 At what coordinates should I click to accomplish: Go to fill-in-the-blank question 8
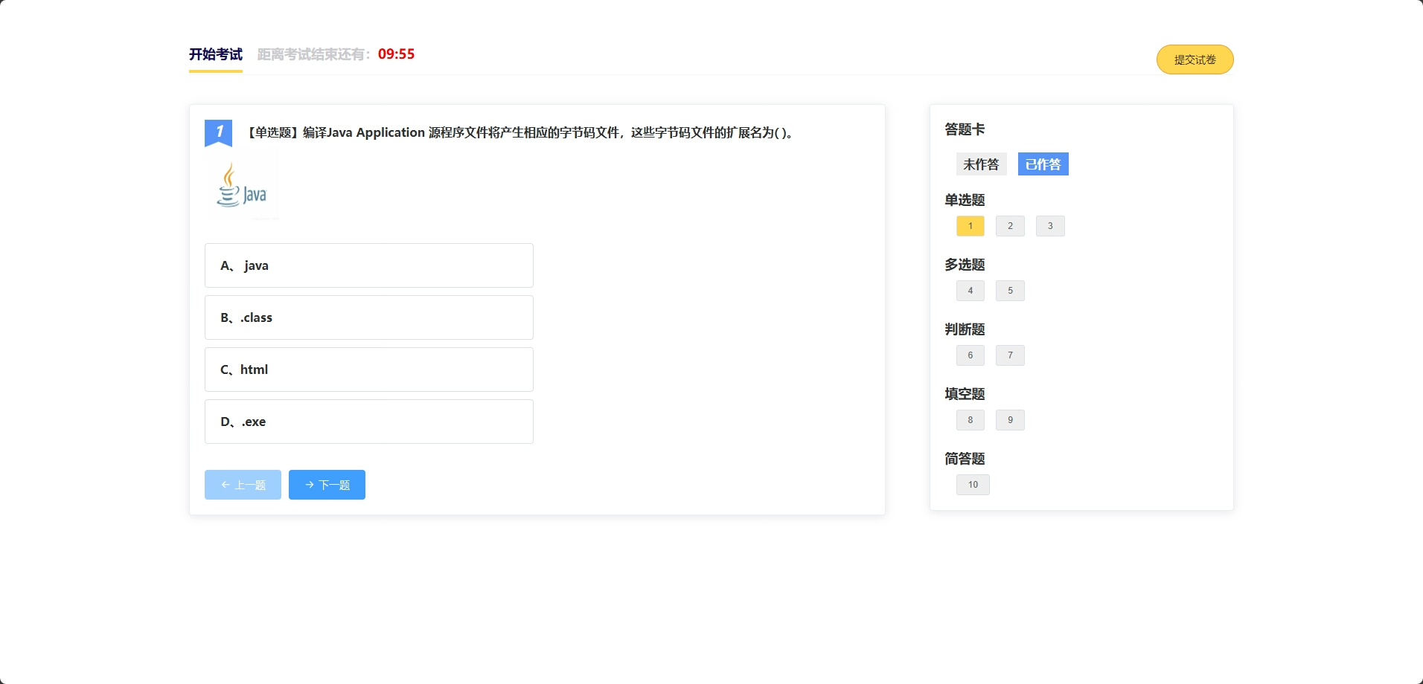pyautogui.click(x=970, y=420)
